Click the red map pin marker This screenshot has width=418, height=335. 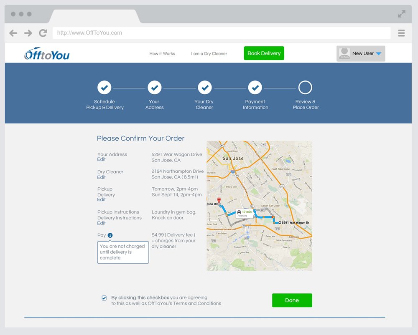click(x=219, y=200)
